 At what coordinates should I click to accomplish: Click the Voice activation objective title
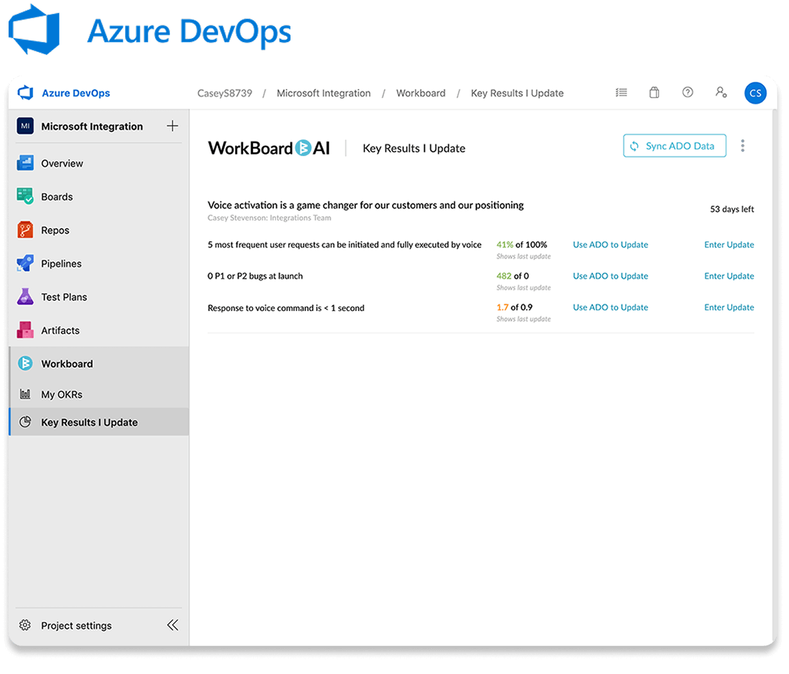coord(366,205)
